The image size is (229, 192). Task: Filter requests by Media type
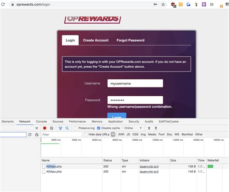tap(152, 134)
